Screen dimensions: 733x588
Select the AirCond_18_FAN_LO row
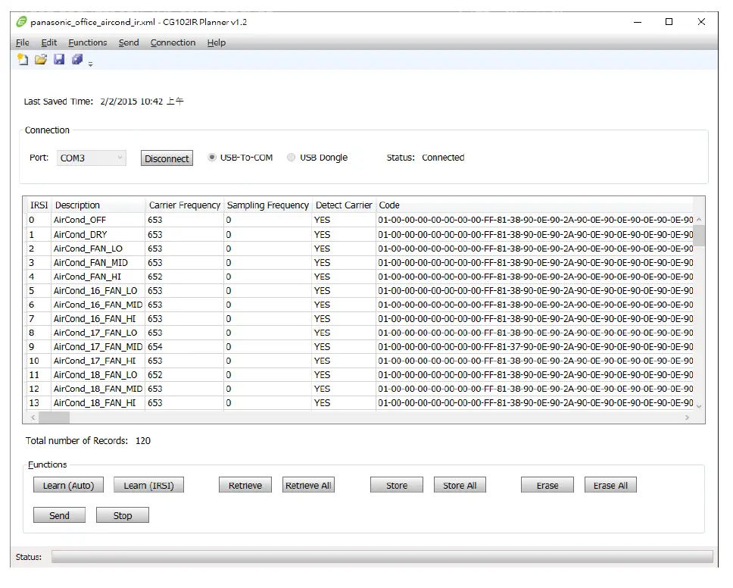pos(360,374)
